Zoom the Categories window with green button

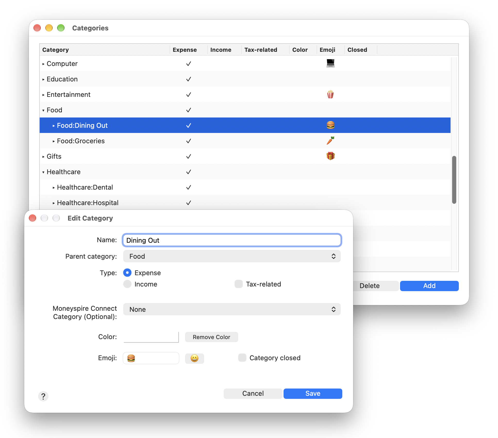pos(61,28)
